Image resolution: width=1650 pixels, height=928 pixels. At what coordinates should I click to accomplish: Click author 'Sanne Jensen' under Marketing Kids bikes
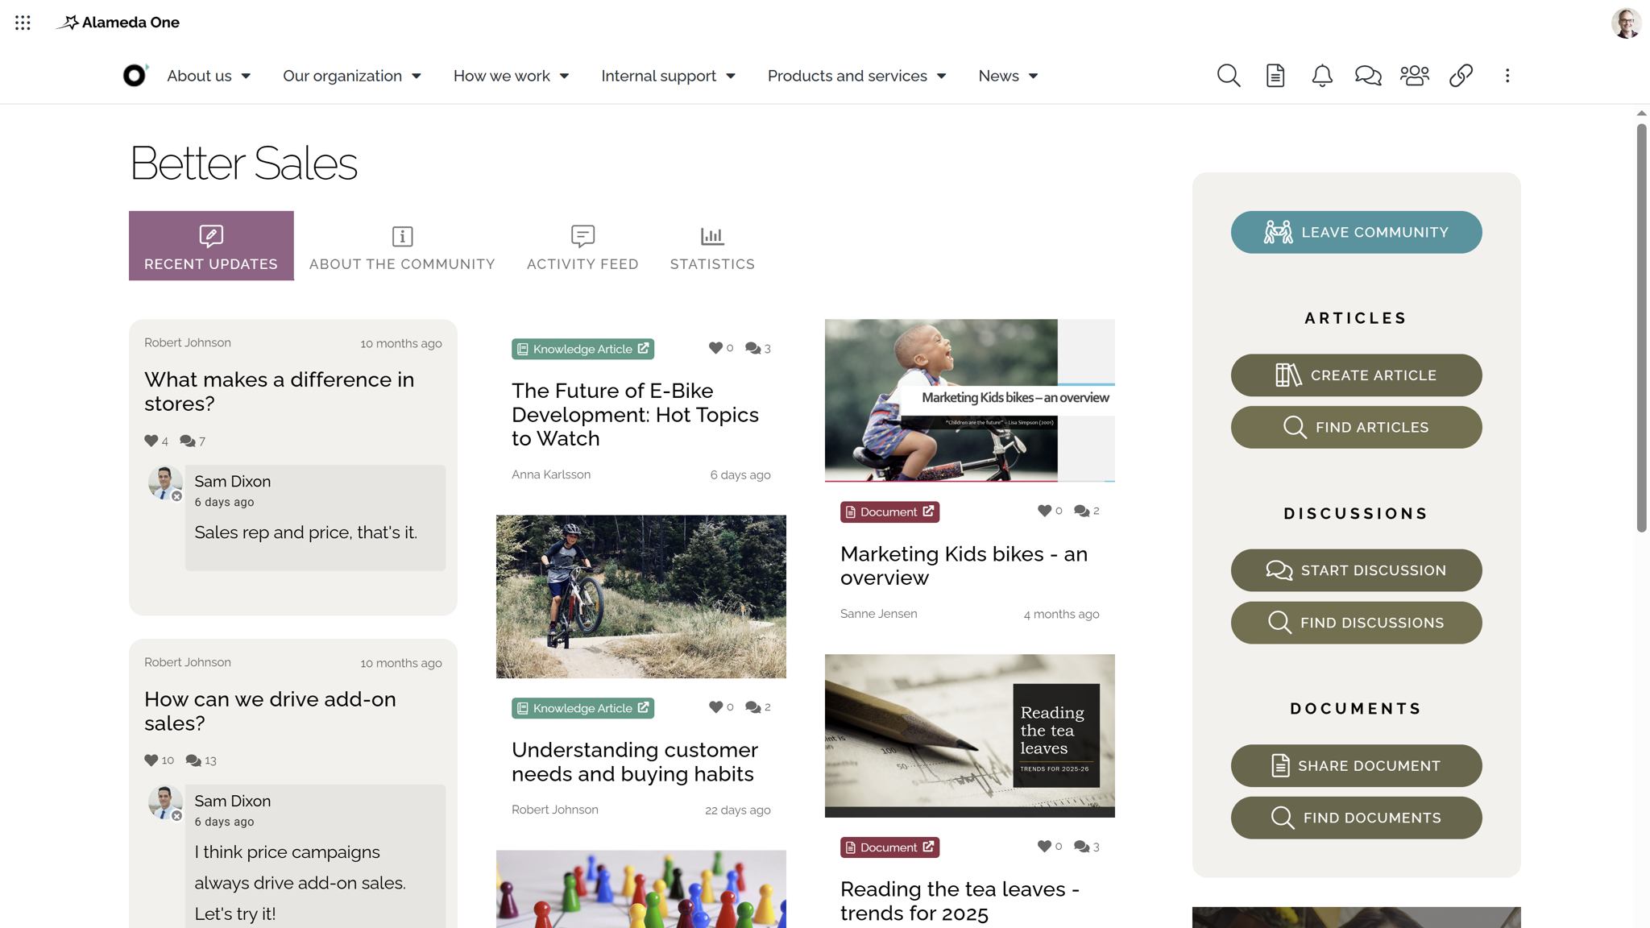tap(878, 614)
